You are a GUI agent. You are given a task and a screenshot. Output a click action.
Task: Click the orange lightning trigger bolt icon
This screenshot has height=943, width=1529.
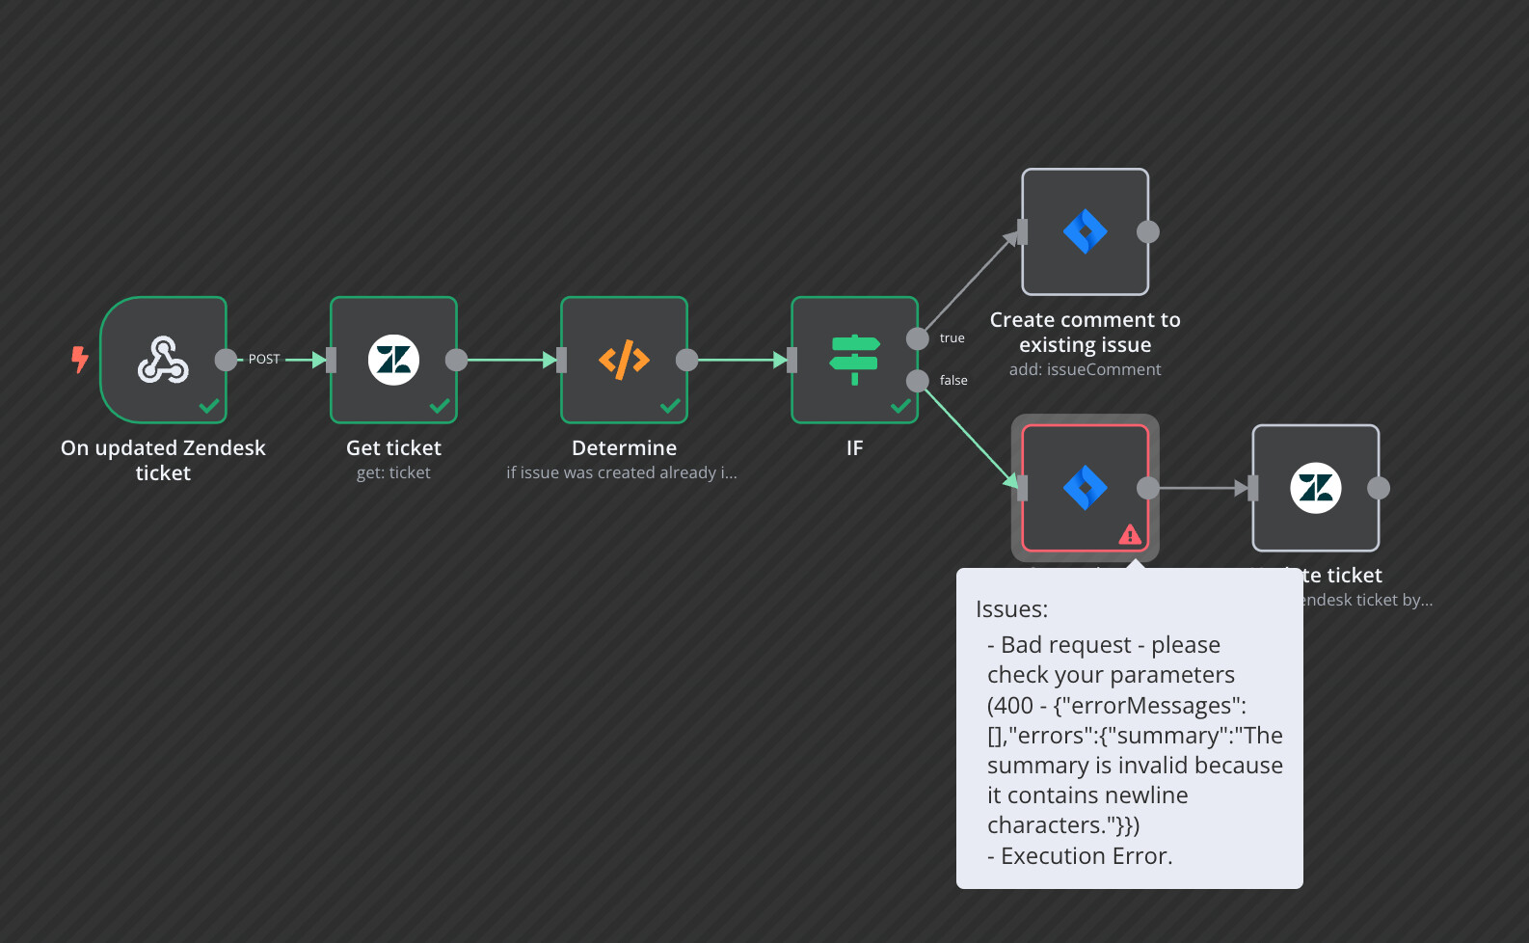click(80, 360)
